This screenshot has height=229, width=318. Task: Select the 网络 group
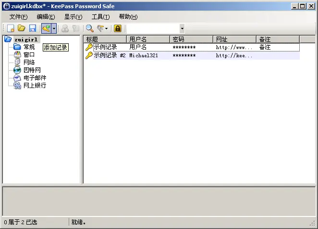click(29, 63)
